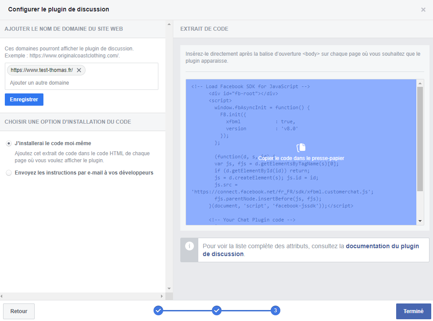
Task: Click the code box scrollbar down arrow
Action: click(x=420, y=221)
